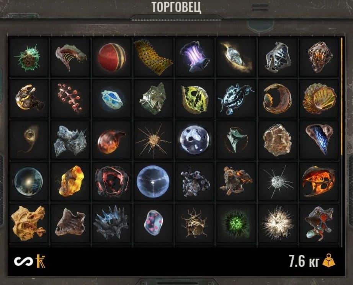Select the green spiky urchin artifact
This screenshot has width=353, height=285.
pos(28,58)
